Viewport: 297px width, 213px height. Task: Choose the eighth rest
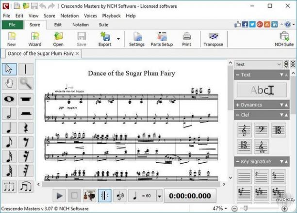coord(26,142)
